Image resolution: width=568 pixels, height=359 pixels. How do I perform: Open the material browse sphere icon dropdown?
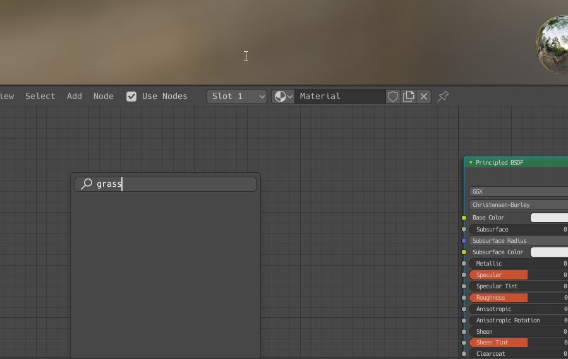[x=283, y=97]
